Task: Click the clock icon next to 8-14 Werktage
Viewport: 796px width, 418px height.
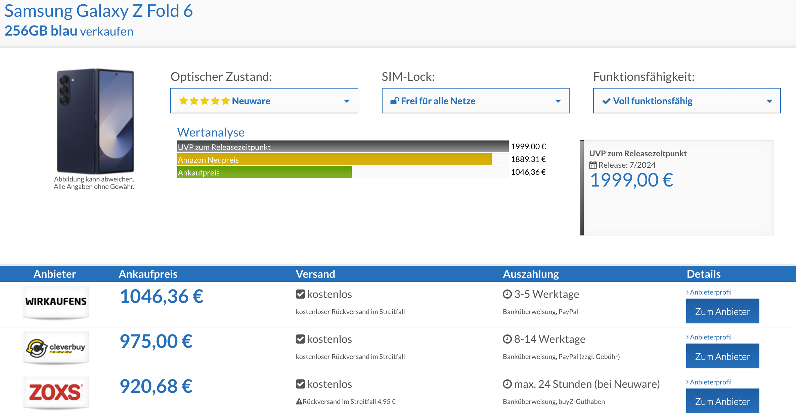Action: (x=507, y=339)
